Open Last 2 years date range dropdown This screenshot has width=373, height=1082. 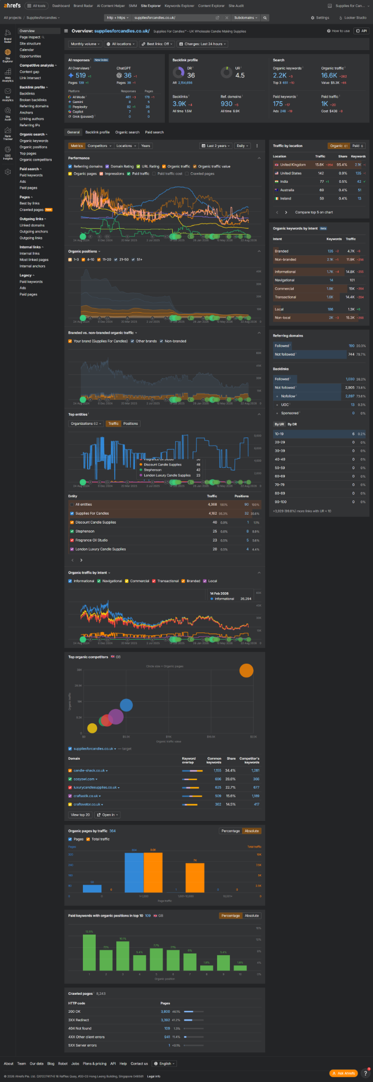[216, 146]
